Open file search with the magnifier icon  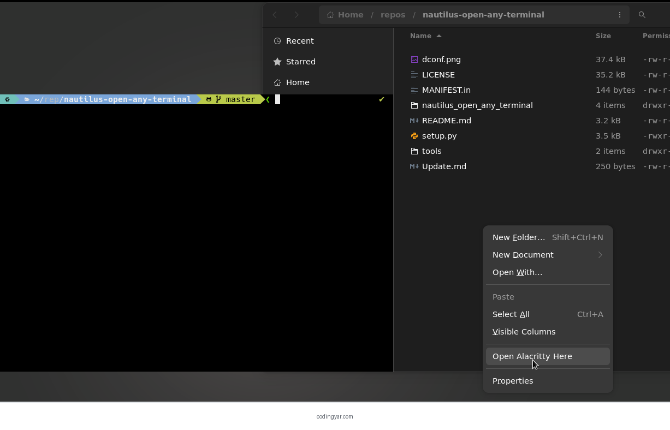(x=642, y=15)
